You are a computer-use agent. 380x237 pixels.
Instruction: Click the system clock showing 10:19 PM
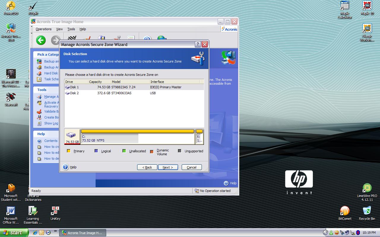369,233
